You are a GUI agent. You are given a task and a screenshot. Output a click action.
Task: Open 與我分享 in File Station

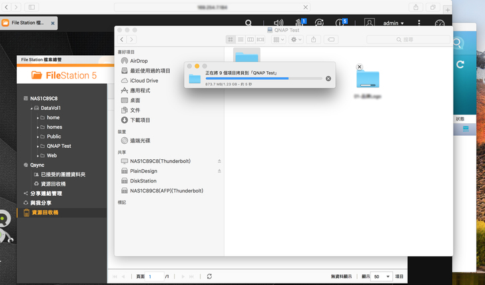point(41,203)
